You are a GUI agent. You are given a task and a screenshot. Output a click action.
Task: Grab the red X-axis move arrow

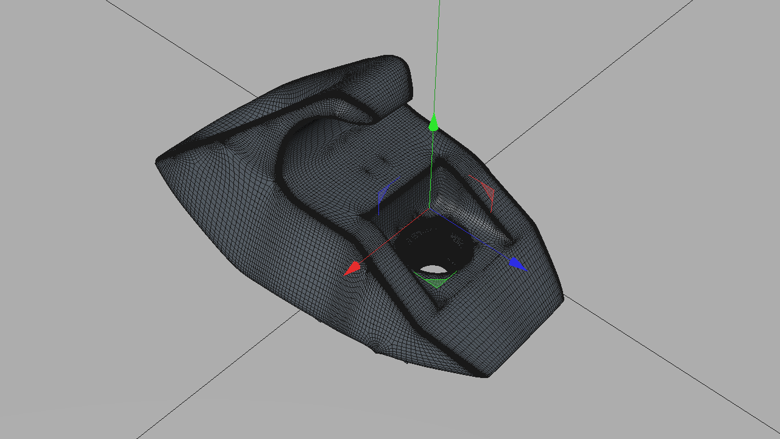pyautogui.click(x=352, y=268)
